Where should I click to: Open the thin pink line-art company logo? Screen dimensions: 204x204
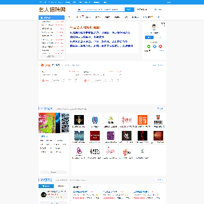[x=110, y=151]
